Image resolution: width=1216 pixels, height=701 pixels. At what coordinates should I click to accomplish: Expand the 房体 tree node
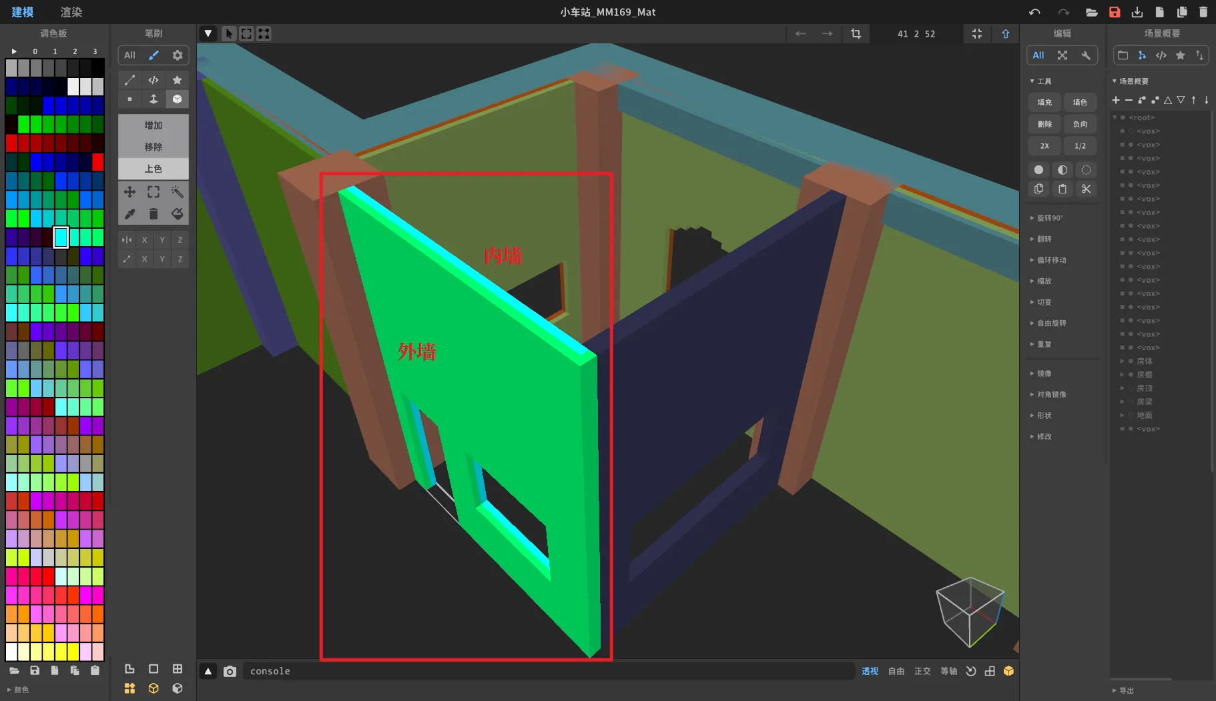pyautogui.click(x=1122, y=361)
